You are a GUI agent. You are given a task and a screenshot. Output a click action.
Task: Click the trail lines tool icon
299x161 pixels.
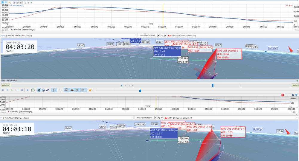pos(60,90)
